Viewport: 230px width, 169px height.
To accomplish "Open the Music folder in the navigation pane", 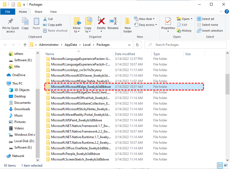I will [16, 116].
